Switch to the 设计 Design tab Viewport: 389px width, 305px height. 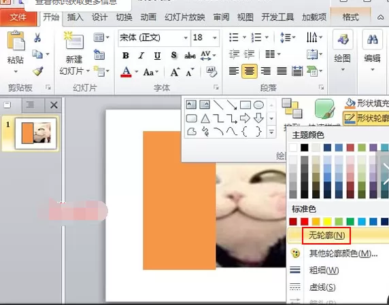99,17
